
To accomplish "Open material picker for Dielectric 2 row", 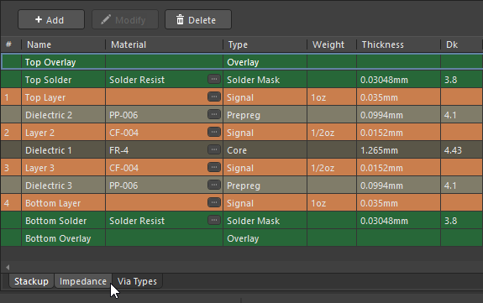I will coord(214,114).
